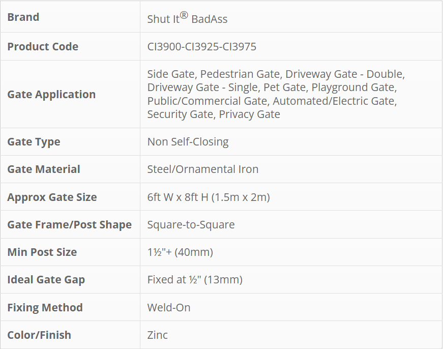The width and height of the screenshot is (443, 349).
Task: Select the Non Self-Closing value
Action: point(188,142)
